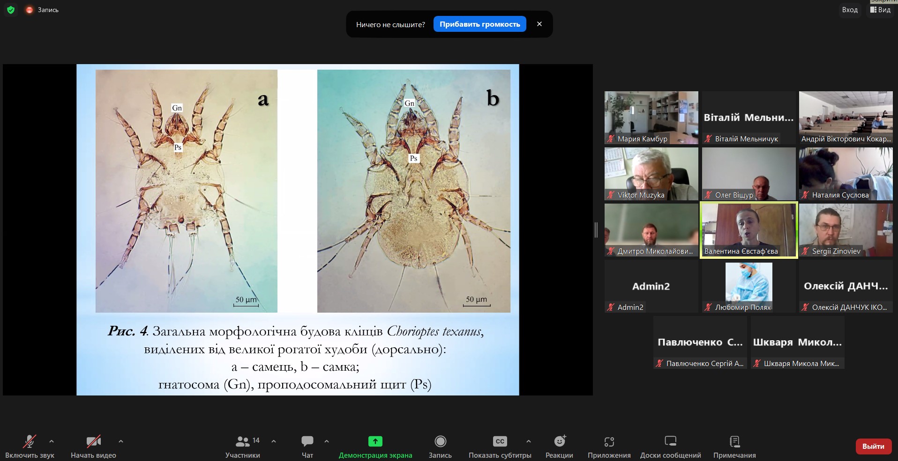The height and width of the screenshot is (461, 898).
Task: Click mite image labeled b on slide
Action: [414, 191]
